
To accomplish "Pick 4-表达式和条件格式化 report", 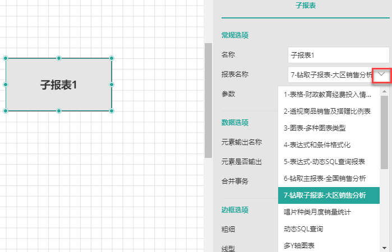I will [317, 145].
